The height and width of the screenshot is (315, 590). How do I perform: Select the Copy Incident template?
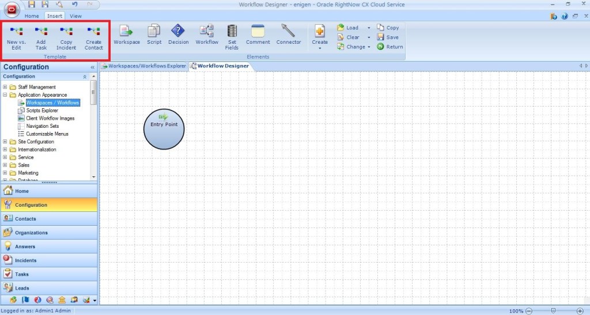coord(66,37)
